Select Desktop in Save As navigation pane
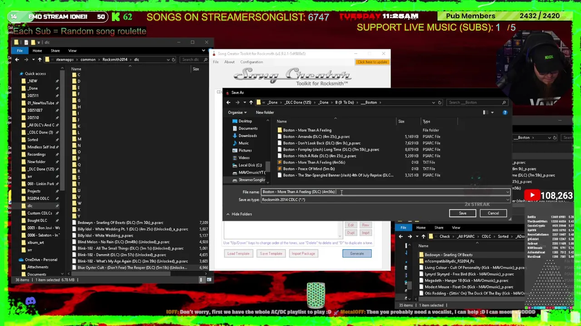Image resolution: width=581 pixels, height=326 pixels. click(x=245, y=121)
